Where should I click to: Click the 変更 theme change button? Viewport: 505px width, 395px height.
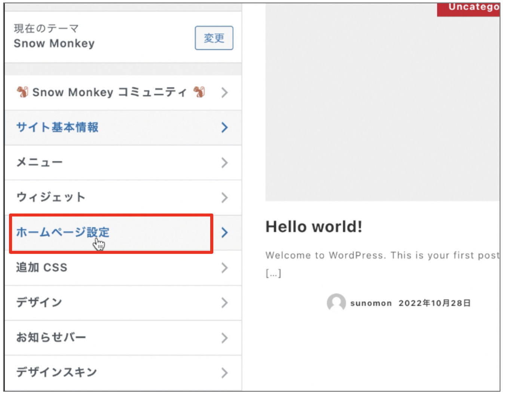pos(214,37)
